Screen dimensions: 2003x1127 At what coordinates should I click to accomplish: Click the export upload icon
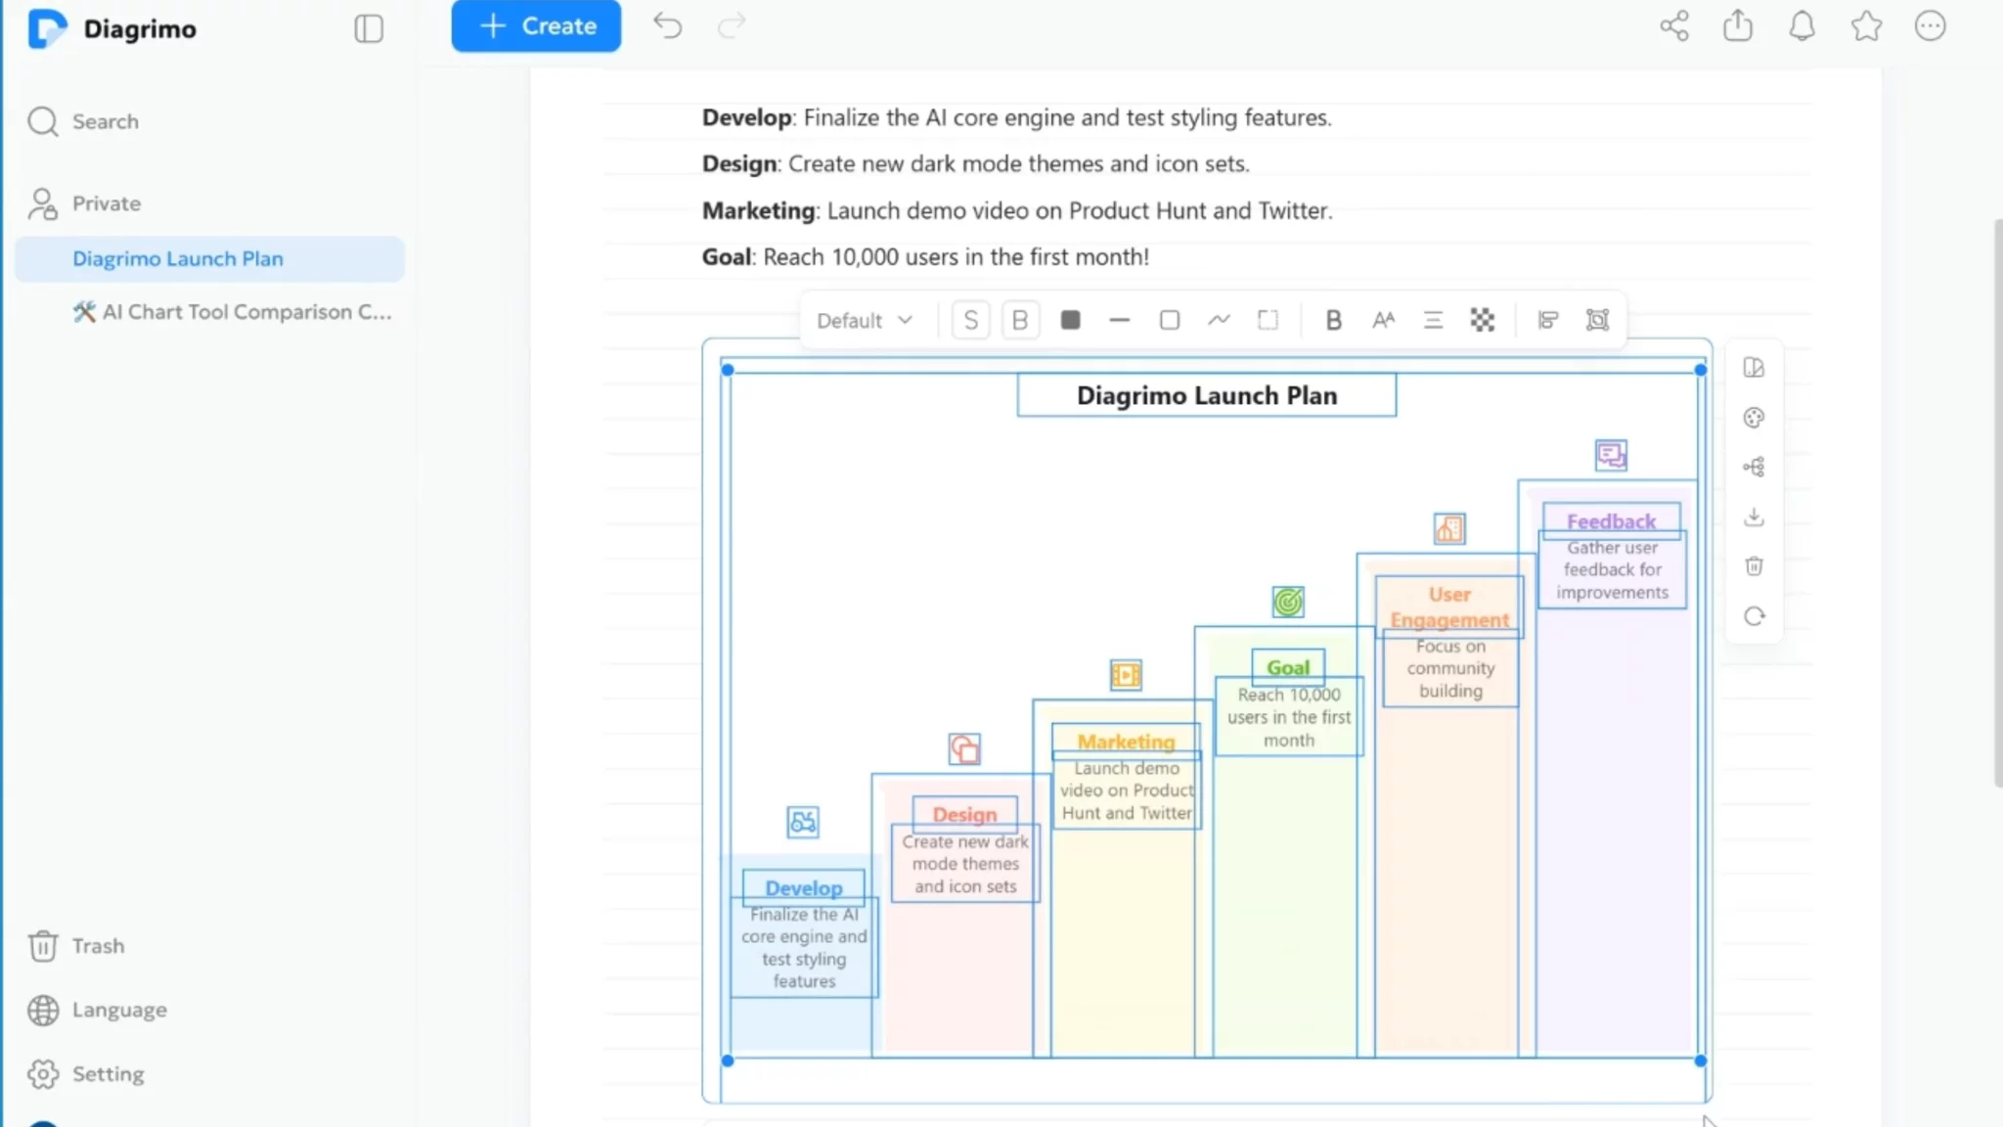(1738, 25)
